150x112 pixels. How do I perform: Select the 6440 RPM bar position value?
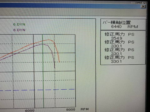tap(116, 27)
